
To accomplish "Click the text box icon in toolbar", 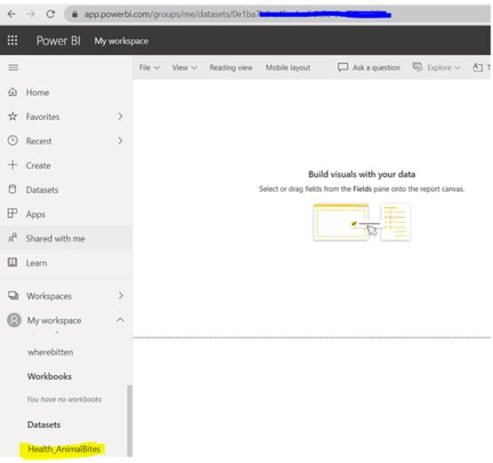I will pyautogui.click(x=478, y=68).
